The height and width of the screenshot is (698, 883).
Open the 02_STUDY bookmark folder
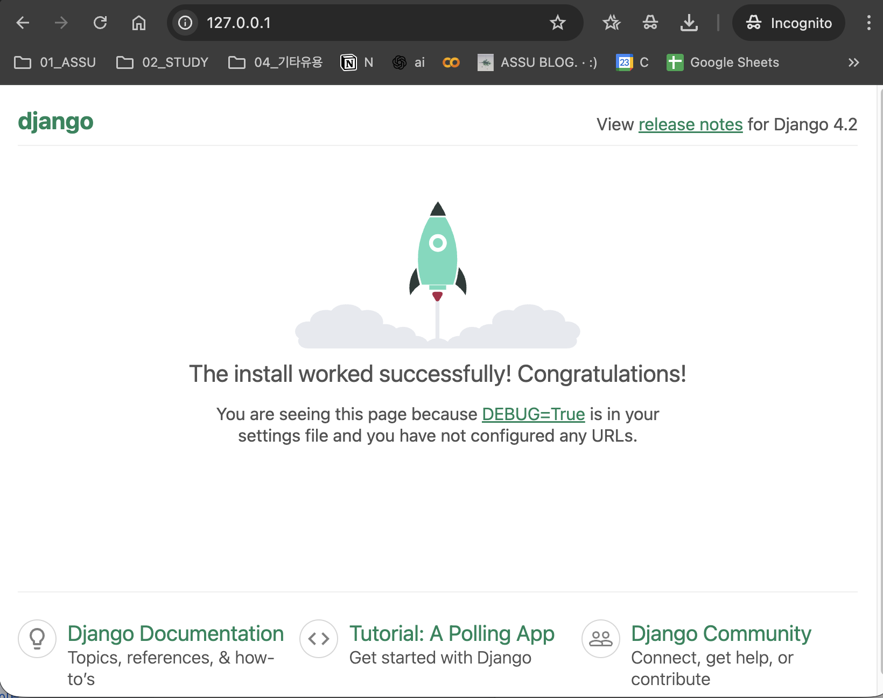pos(163,62)
